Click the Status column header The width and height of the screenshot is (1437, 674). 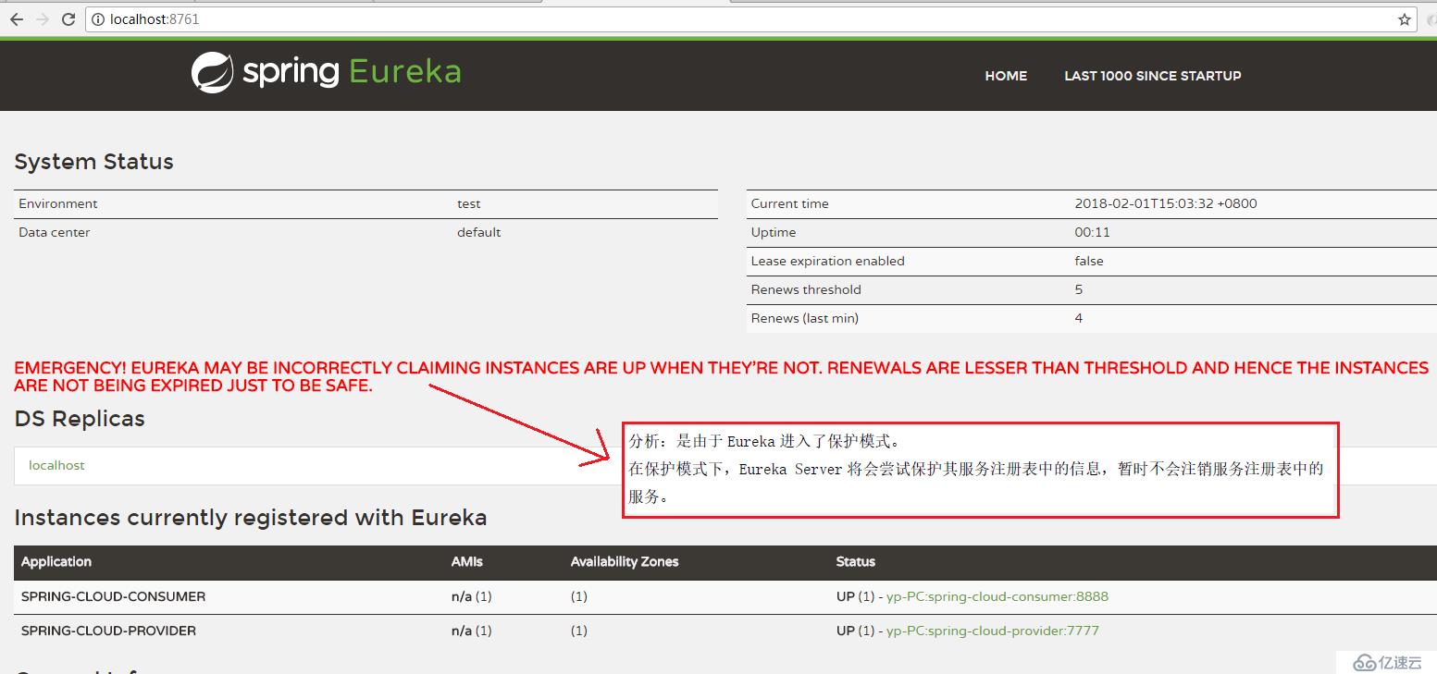pos(855,561)
